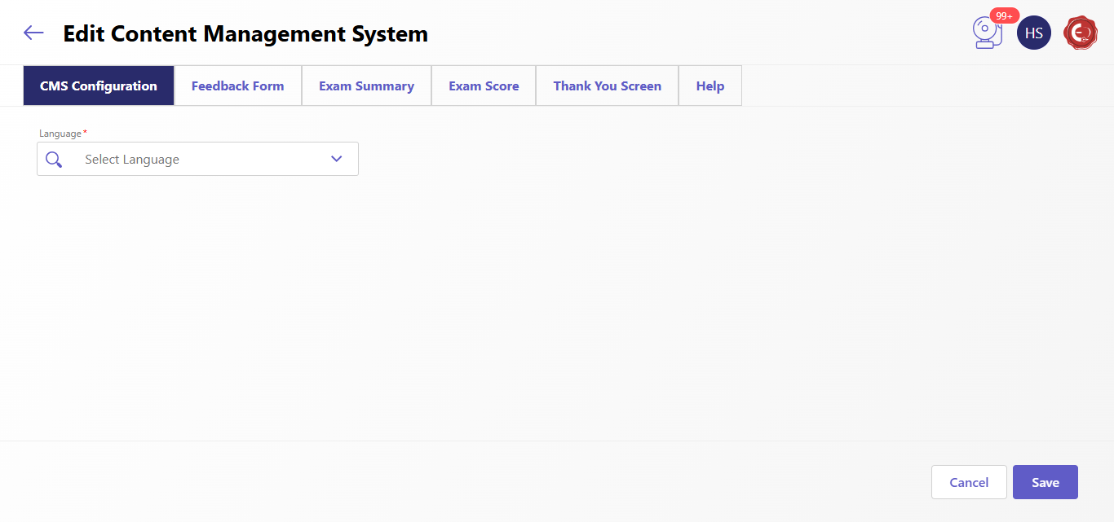Save the CMS configuration
The width and height of the screenshot is (1114, 522).
tap(1045, 482)
